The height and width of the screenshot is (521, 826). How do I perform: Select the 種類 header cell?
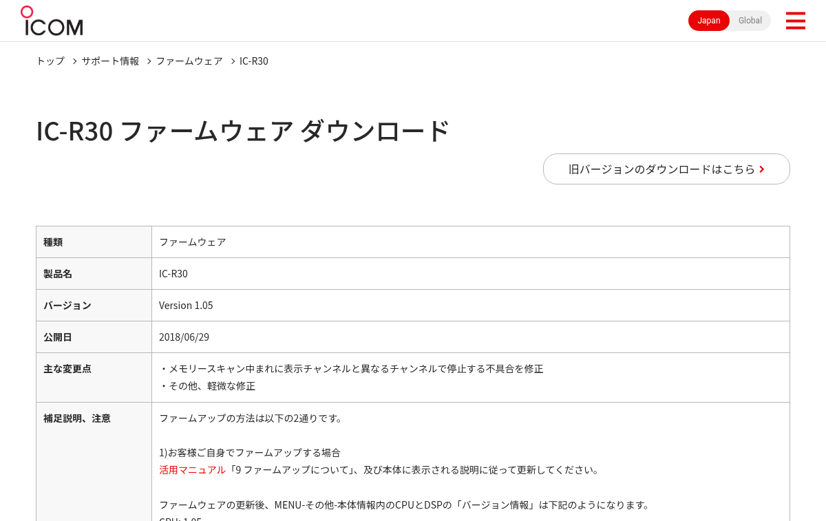tap(94, 242)
